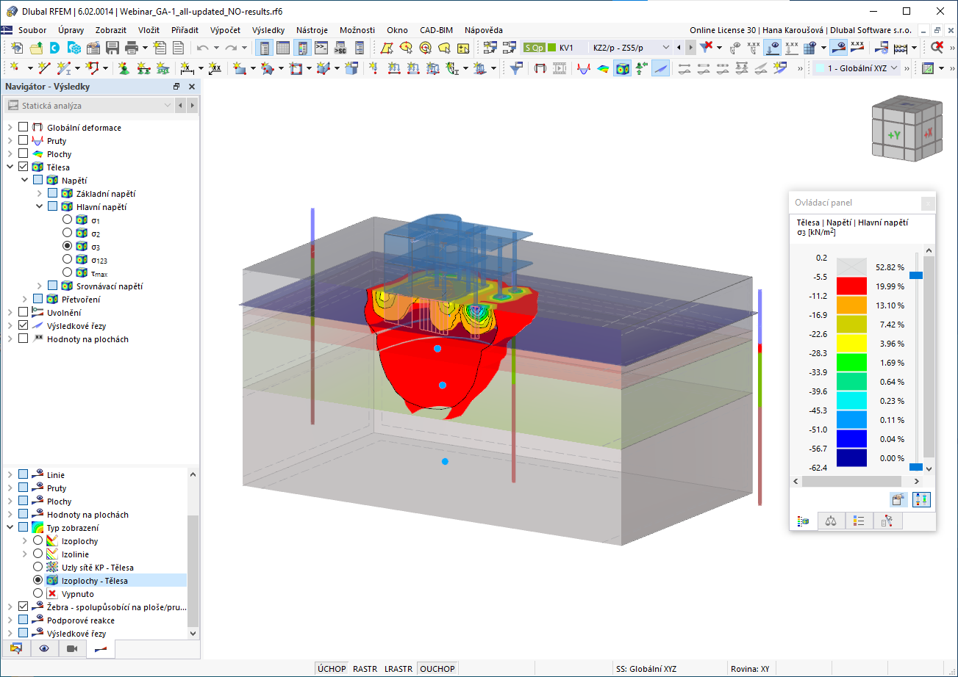Viewport: 958px width, 677px height.
Task: Click the animation filmstrip icon
Action: (560, 68)
